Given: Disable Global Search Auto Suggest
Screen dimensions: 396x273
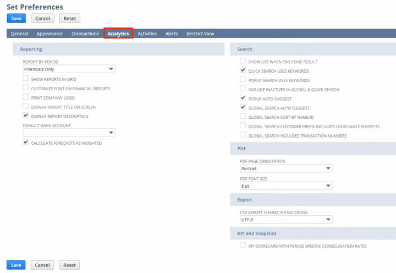Looking at the screenshot, I should tap(243, 107).
